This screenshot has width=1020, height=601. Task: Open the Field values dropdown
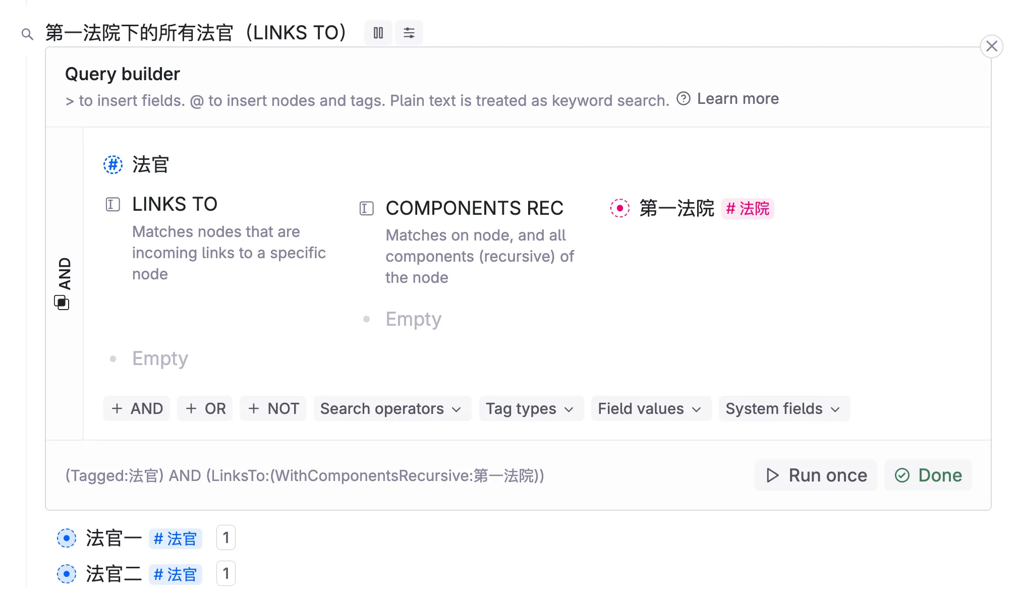pyautogui.click(x=650, y=408)
